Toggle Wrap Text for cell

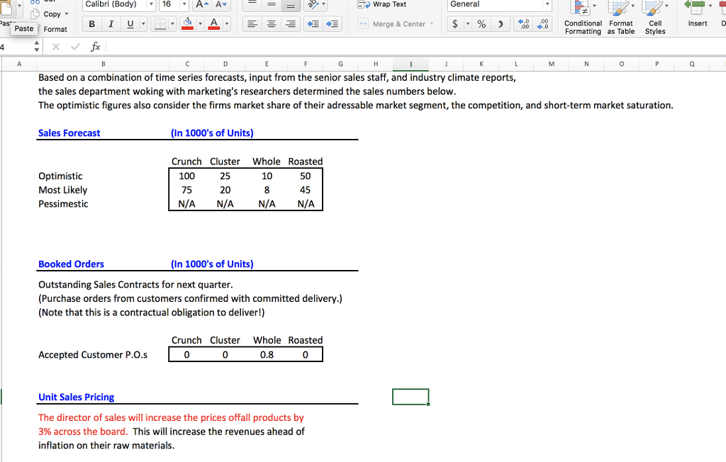[x=383, y=4]
